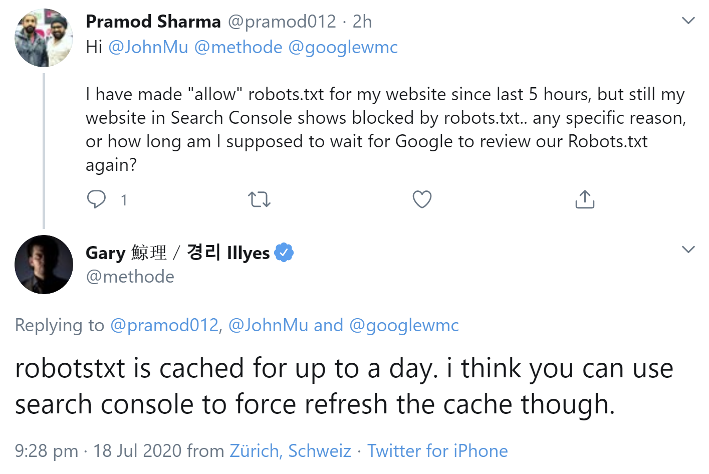This screenshot has height=474, width=709.
Task: Like Pramod Sharma's tweet
Action: click(x=422, y=199)
